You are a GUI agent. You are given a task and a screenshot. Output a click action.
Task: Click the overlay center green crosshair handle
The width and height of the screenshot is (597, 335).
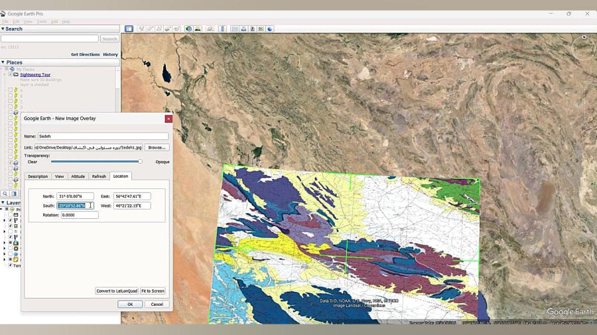click(x=346, y=257)
